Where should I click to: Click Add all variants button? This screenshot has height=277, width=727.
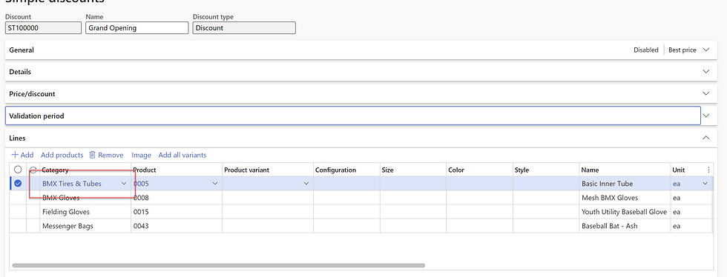[x=182, y=156]
